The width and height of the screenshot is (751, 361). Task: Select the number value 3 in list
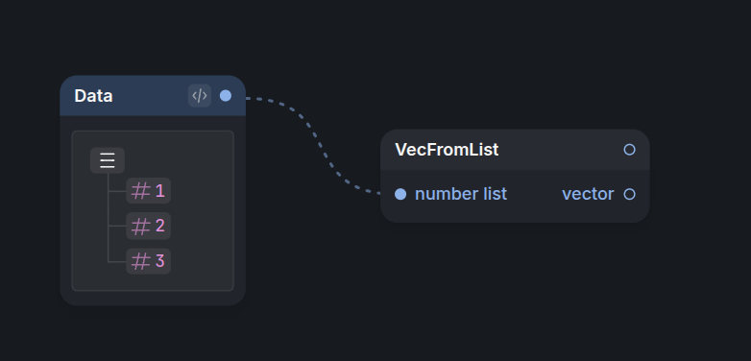[x=160, y=261]
